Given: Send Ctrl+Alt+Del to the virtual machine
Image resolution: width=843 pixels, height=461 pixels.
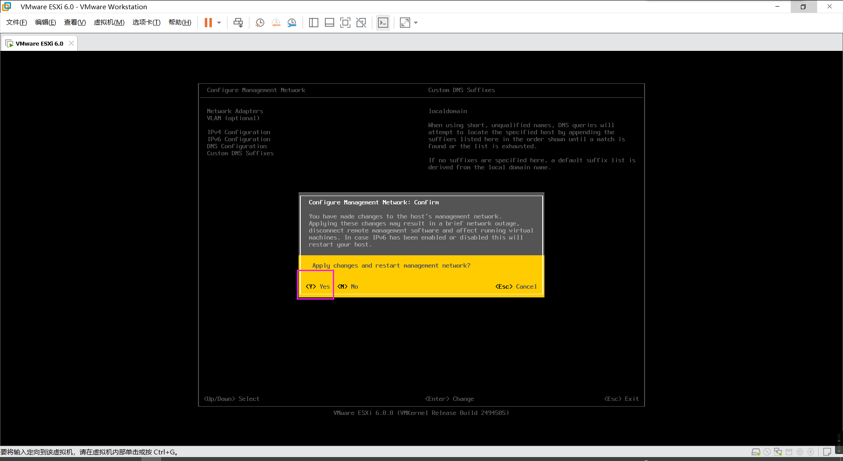Looking at the screenshot, I should click(238, 22).
